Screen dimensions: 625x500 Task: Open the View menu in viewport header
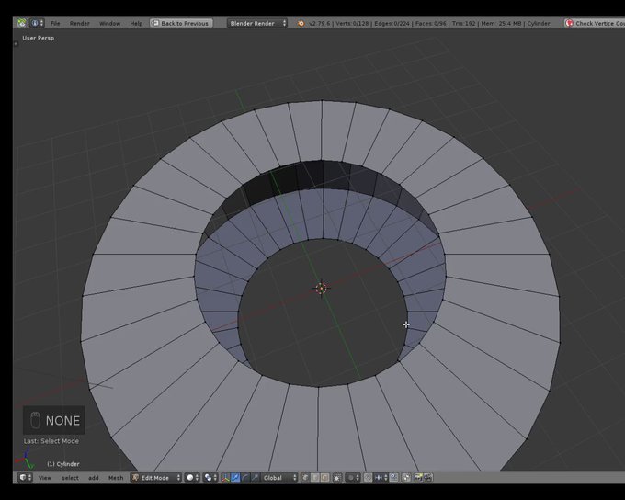45,478
